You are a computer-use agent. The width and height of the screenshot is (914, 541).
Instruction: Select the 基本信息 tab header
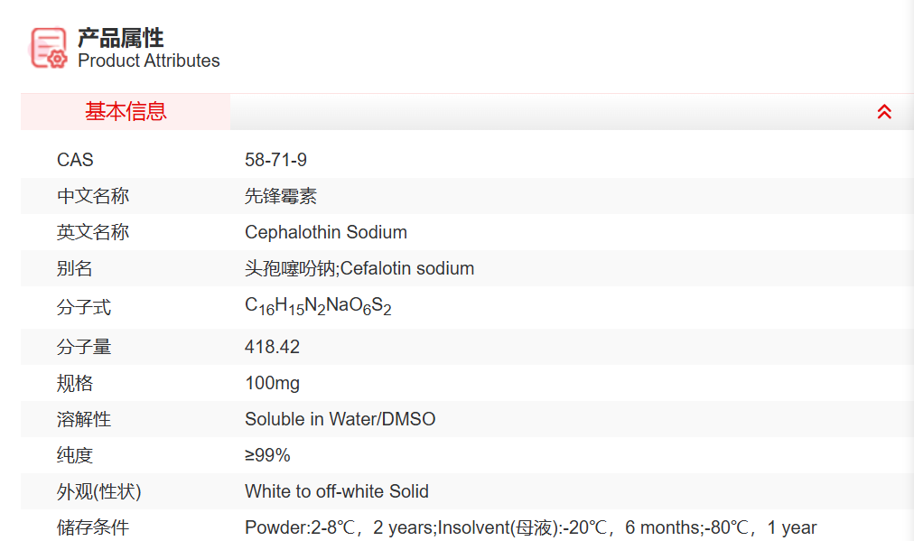click(126, 112)
